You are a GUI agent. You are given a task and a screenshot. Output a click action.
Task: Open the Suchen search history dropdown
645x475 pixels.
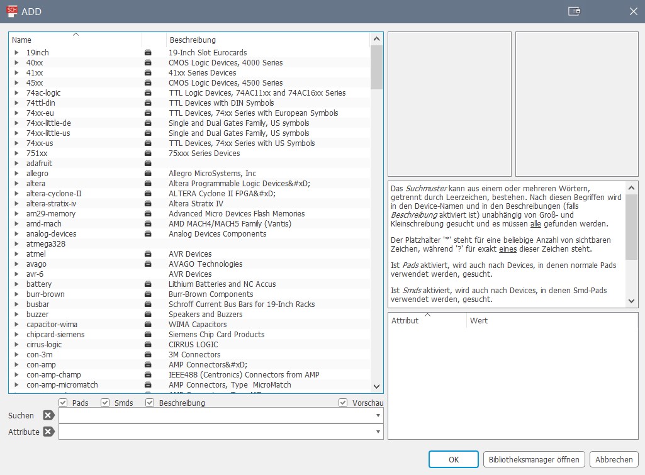[378, 415]
